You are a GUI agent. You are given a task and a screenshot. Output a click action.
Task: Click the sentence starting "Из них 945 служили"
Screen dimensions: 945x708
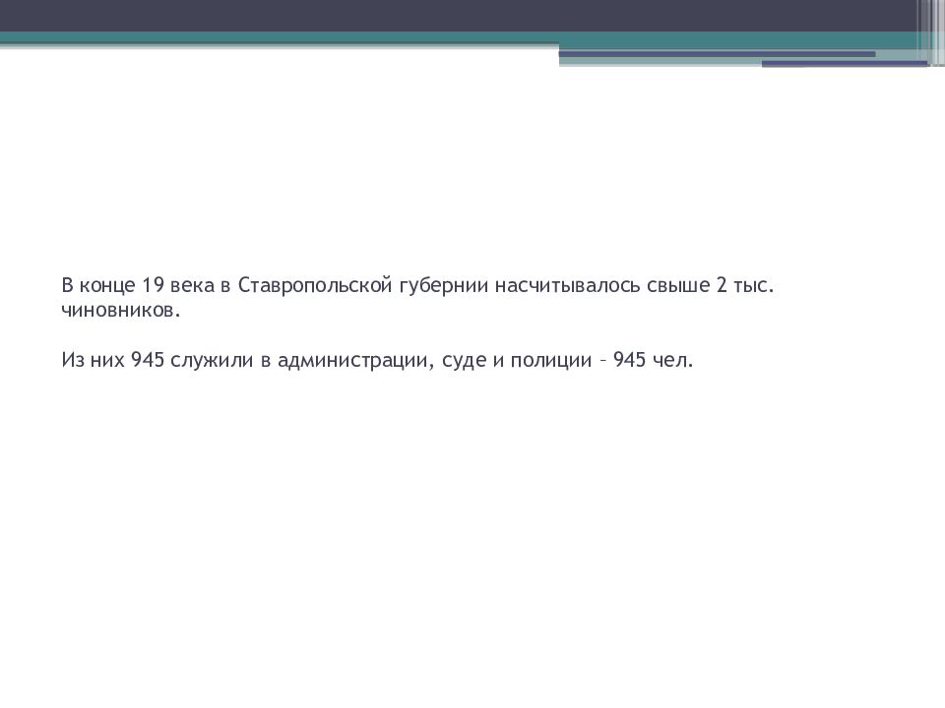click(x=377, y=360)
